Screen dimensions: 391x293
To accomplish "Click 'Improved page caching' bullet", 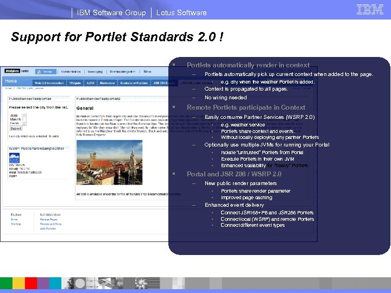I will click(x=247, y=198).
